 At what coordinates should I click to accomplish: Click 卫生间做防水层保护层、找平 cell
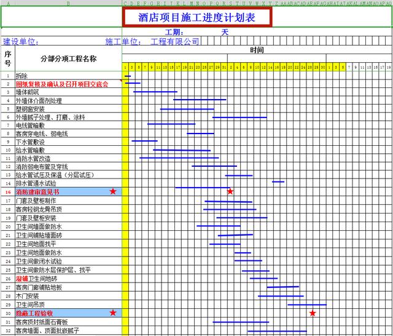68,270
